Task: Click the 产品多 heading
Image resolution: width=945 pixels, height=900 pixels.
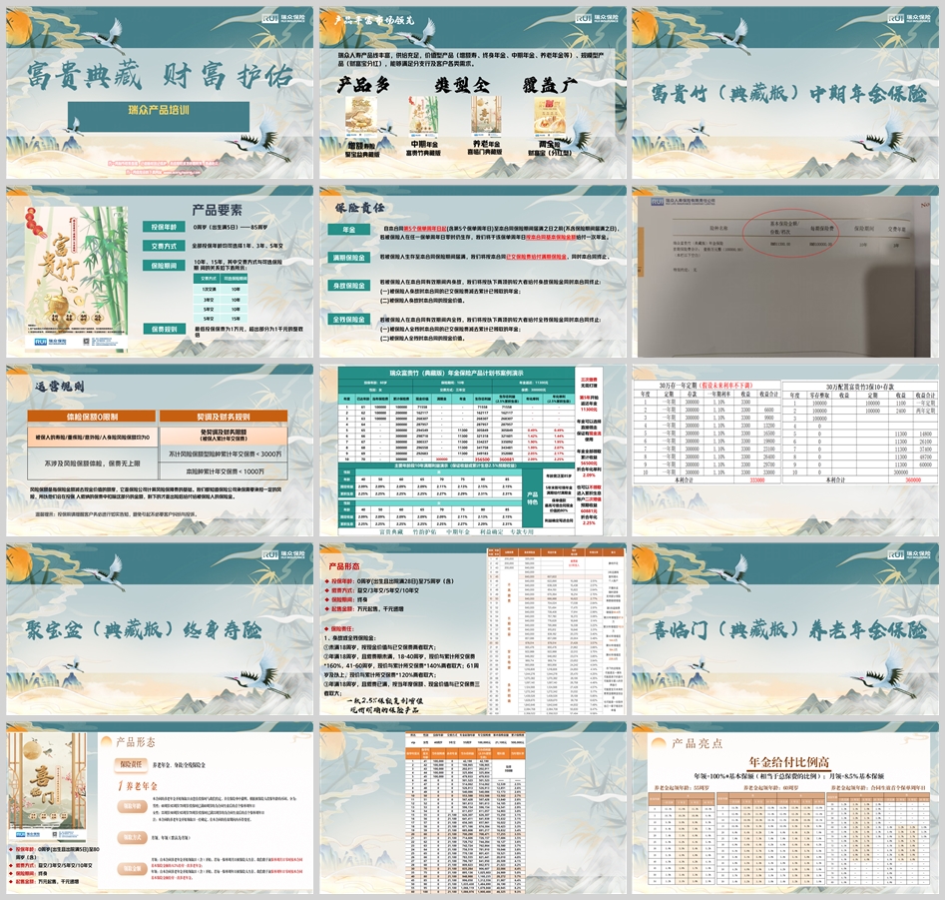Action: 363,85
